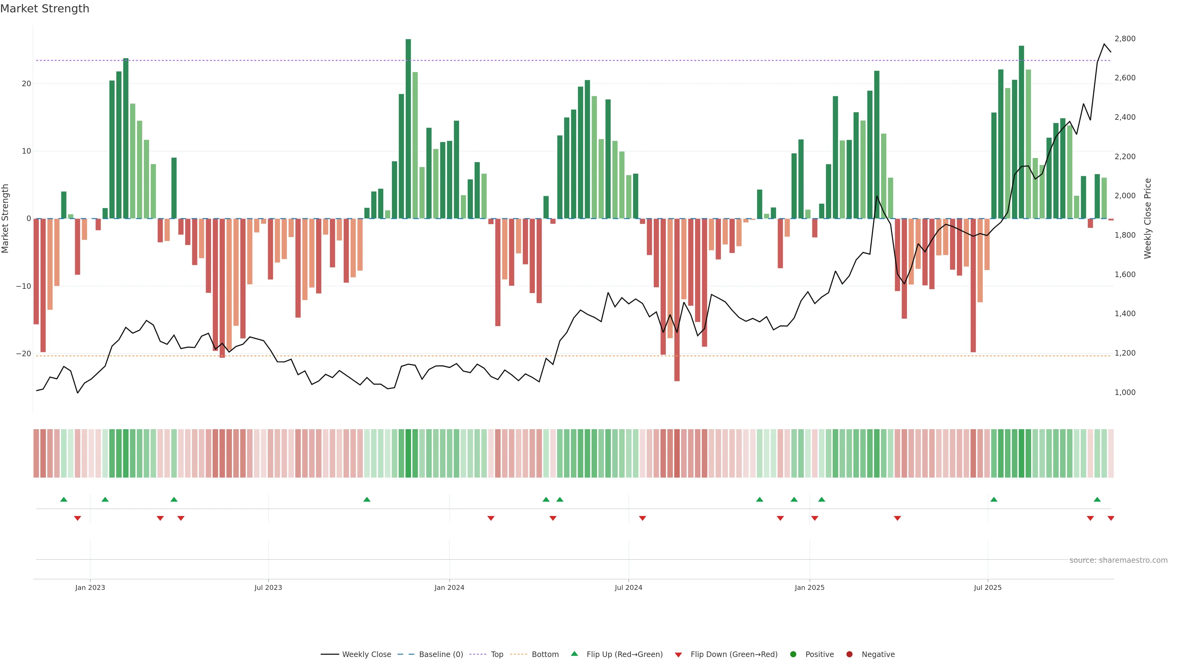
Task: Click the Flip Down red triangle legend icon
Action: 678,655
